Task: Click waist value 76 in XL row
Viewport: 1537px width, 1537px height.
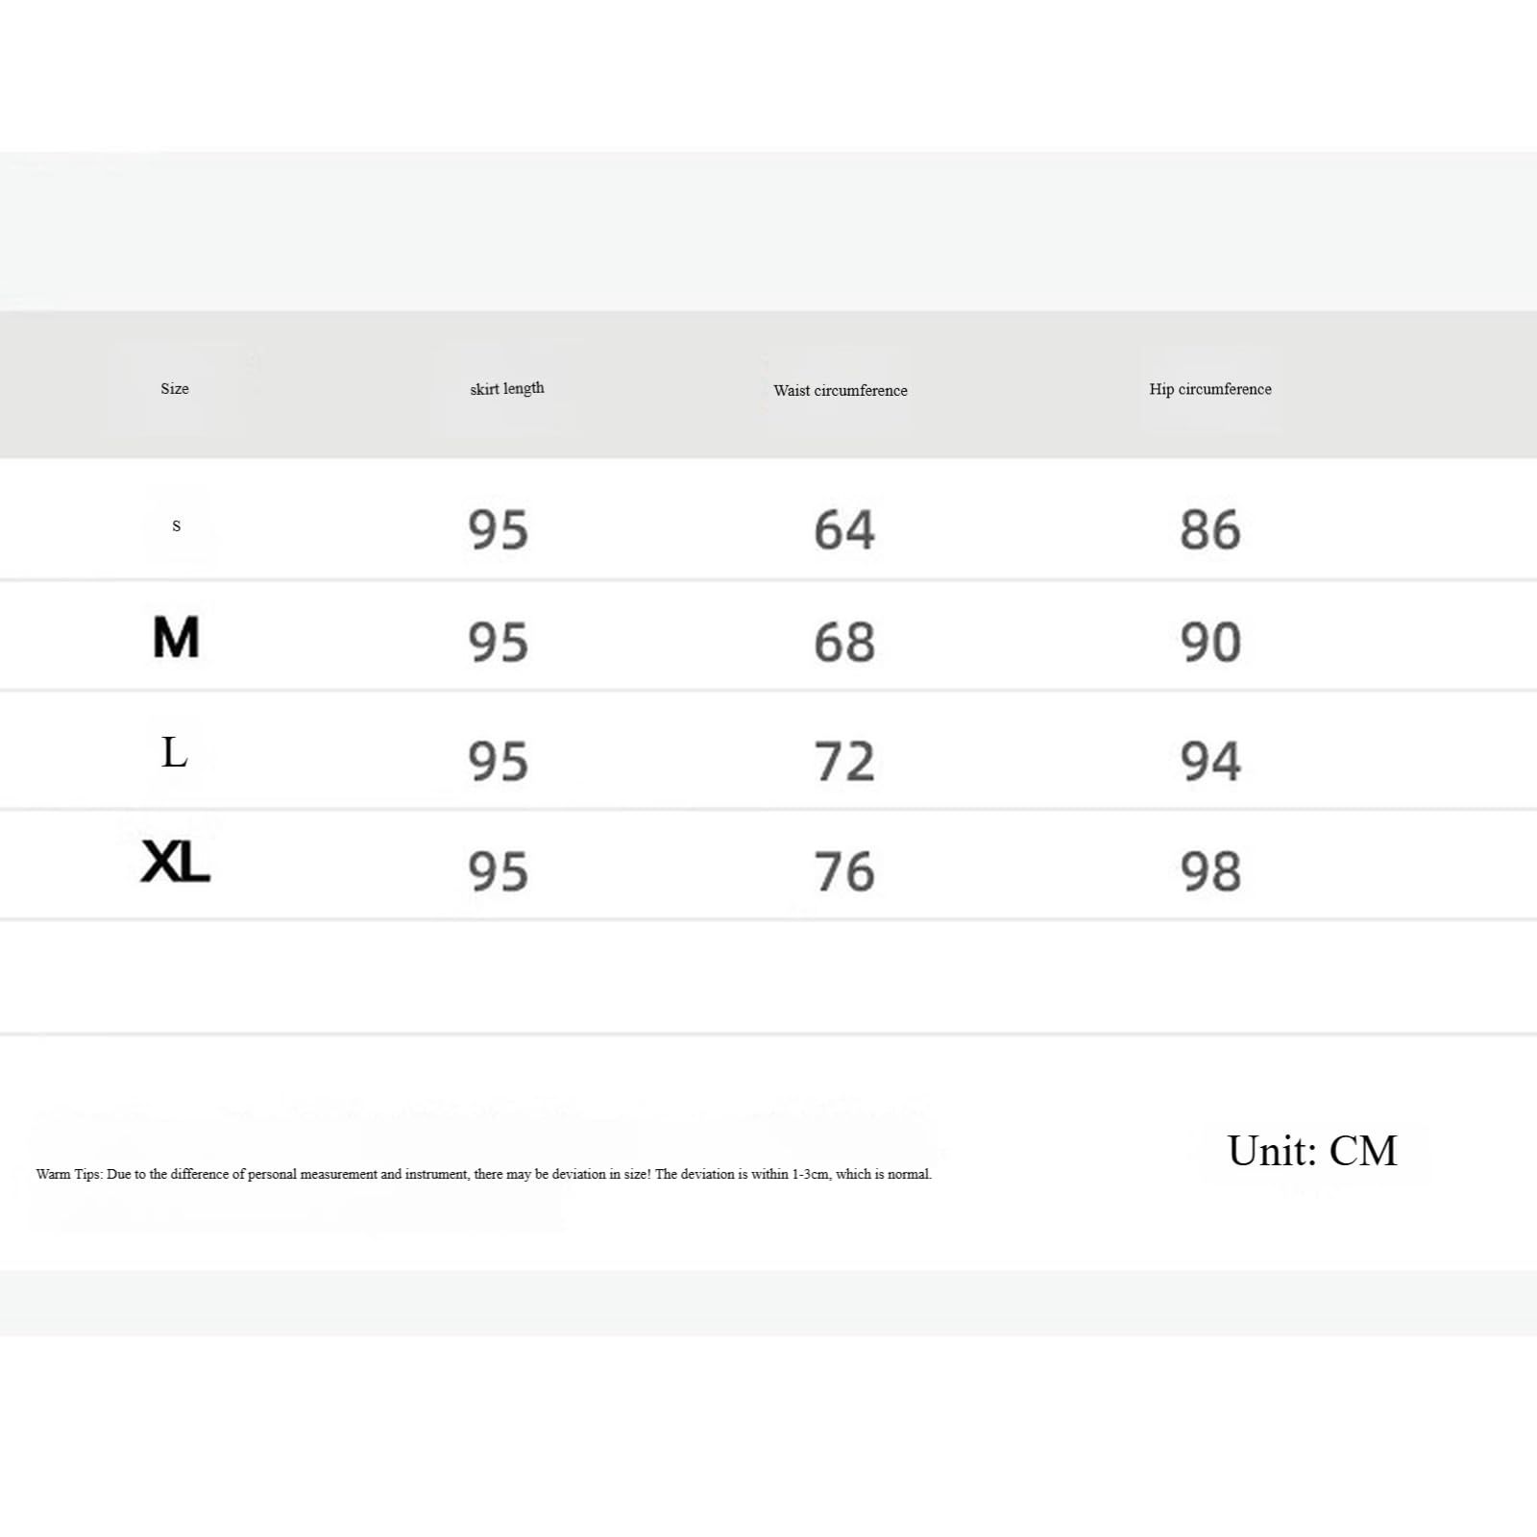Action: pos(844,872)
